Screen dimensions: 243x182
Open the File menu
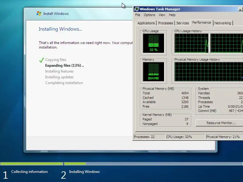(138, 15)
